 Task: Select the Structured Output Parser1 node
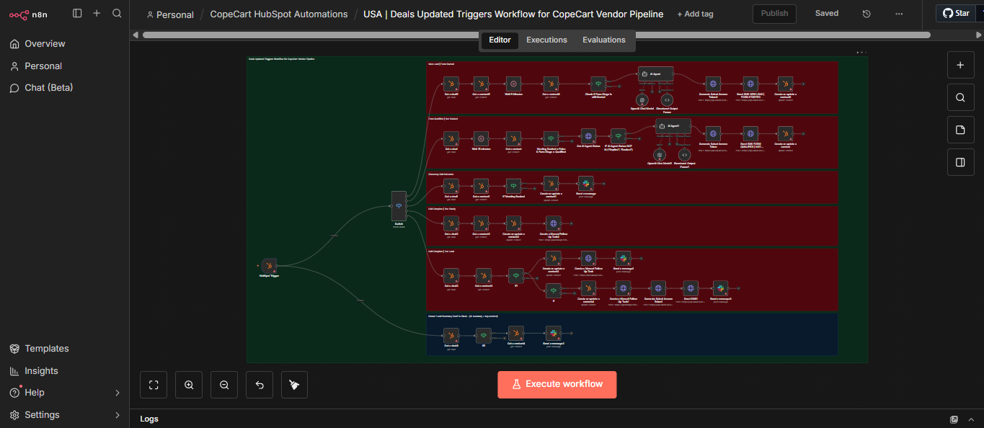pos(684,153)
